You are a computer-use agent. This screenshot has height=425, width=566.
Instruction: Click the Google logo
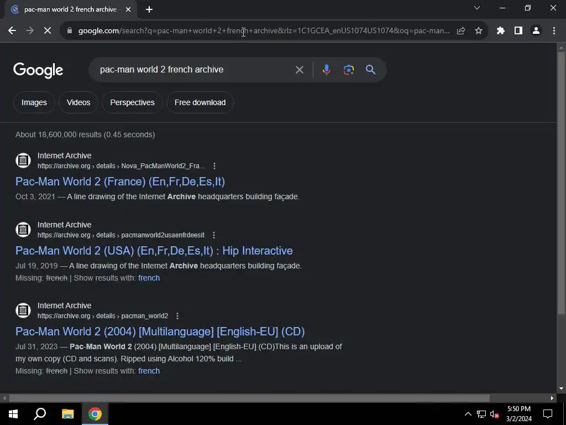tap(38, 70)
